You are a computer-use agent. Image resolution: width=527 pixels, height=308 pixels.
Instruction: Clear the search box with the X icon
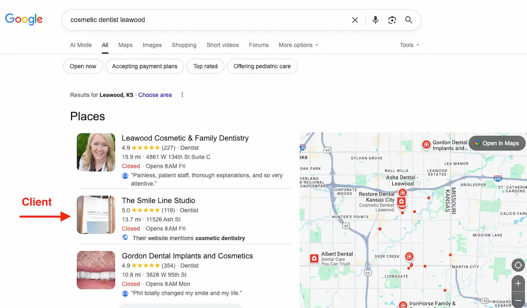pyautogui.click(x=355, y=20)
